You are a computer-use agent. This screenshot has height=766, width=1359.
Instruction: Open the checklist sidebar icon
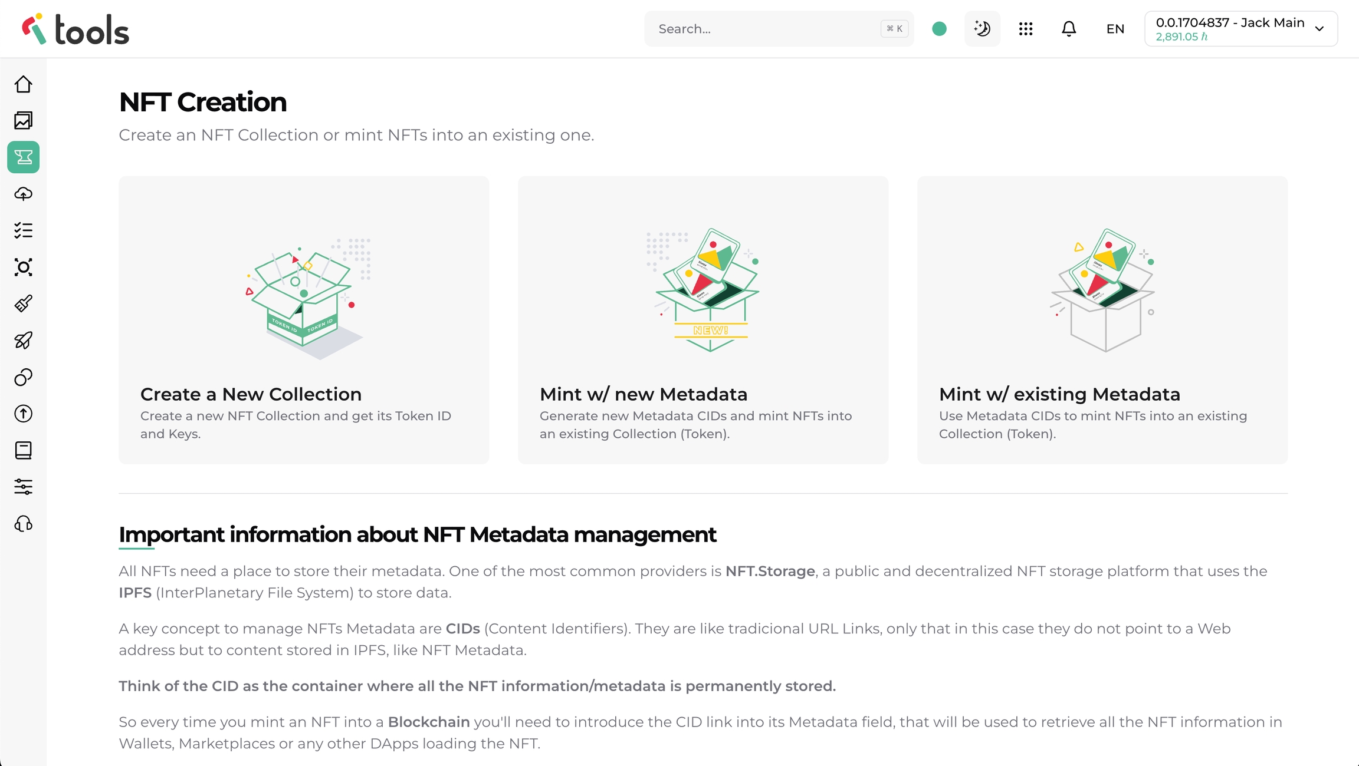(24, 230)
